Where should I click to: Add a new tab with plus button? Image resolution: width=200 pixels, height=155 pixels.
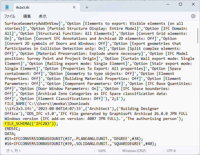(87, 7)
